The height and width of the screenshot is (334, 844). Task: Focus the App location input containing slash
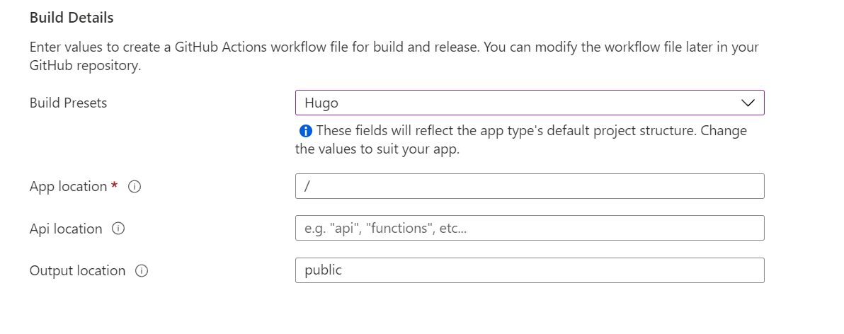pos(529,186)
